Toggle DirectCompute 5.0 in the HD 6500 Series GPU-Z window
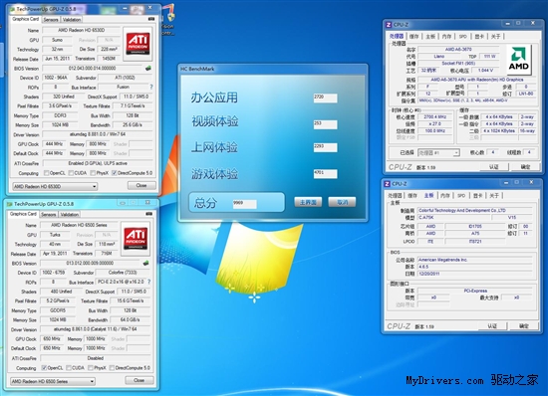548x396 pixels. coord(112,368)
